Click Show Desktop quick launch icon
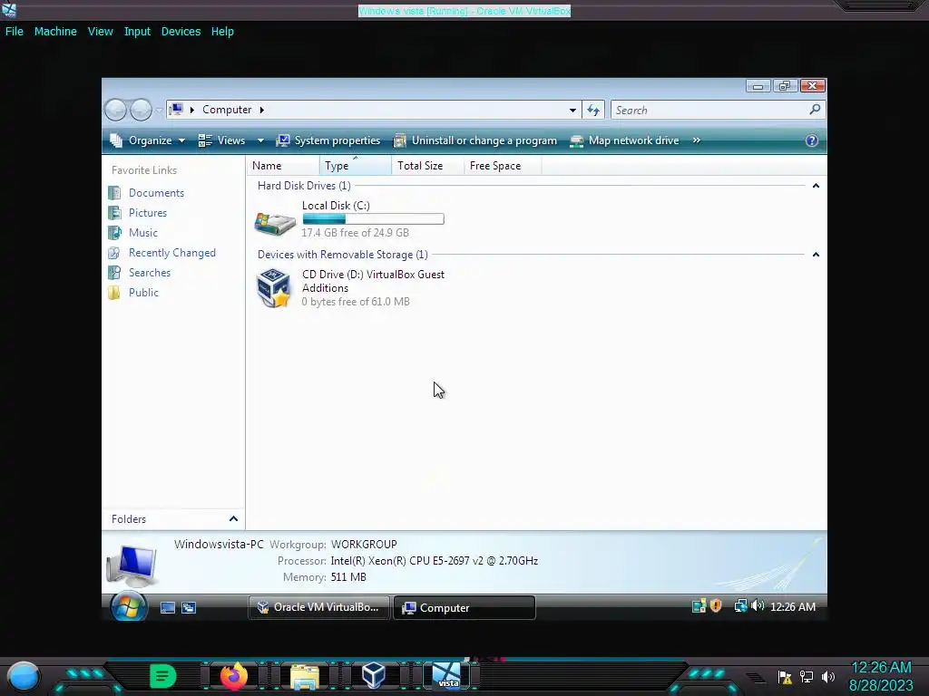 [x=168, y=608]
